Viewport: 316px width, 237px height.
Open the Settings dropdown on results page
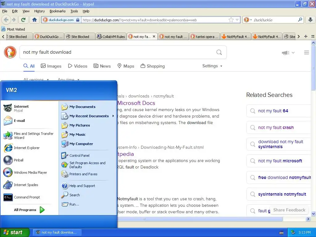click(x=212, y=66)
